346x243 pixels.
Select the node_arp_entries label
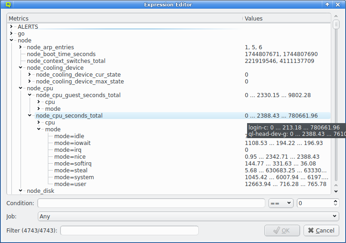[50, 47]
